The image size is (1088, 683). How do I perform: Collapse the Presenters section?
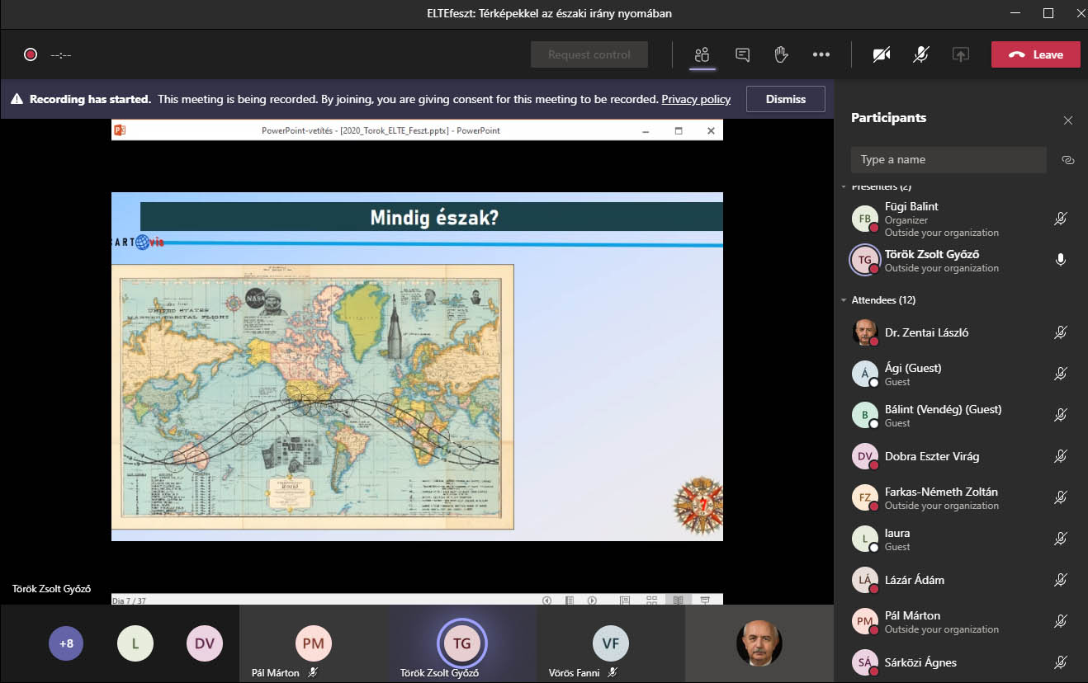tap(844, 186)
